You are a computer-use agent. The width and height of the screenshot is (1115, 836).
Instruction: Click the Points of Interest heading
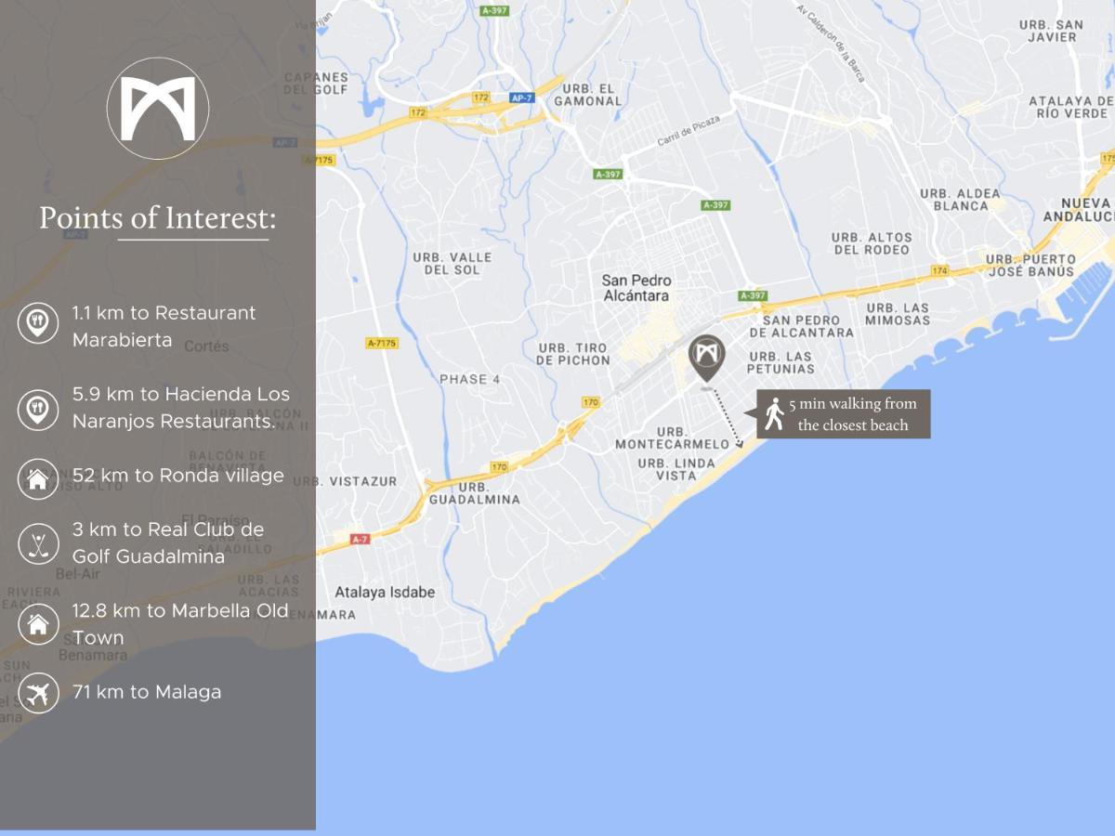[x=158, y=218]
